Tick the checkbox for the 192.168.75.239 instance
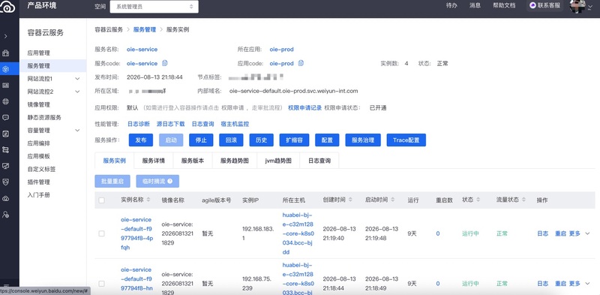This screenshot has height=295, width=600. (x=101, y=284)
